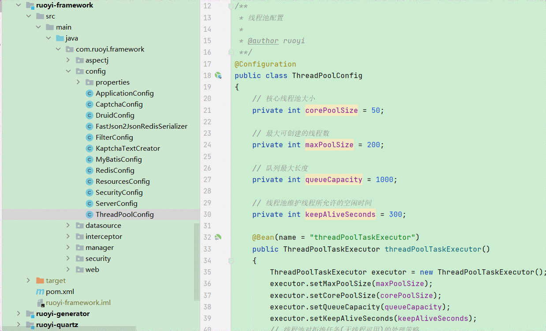
Task: Click the queueCapacity field on line 27
Action: click(334, 179)
